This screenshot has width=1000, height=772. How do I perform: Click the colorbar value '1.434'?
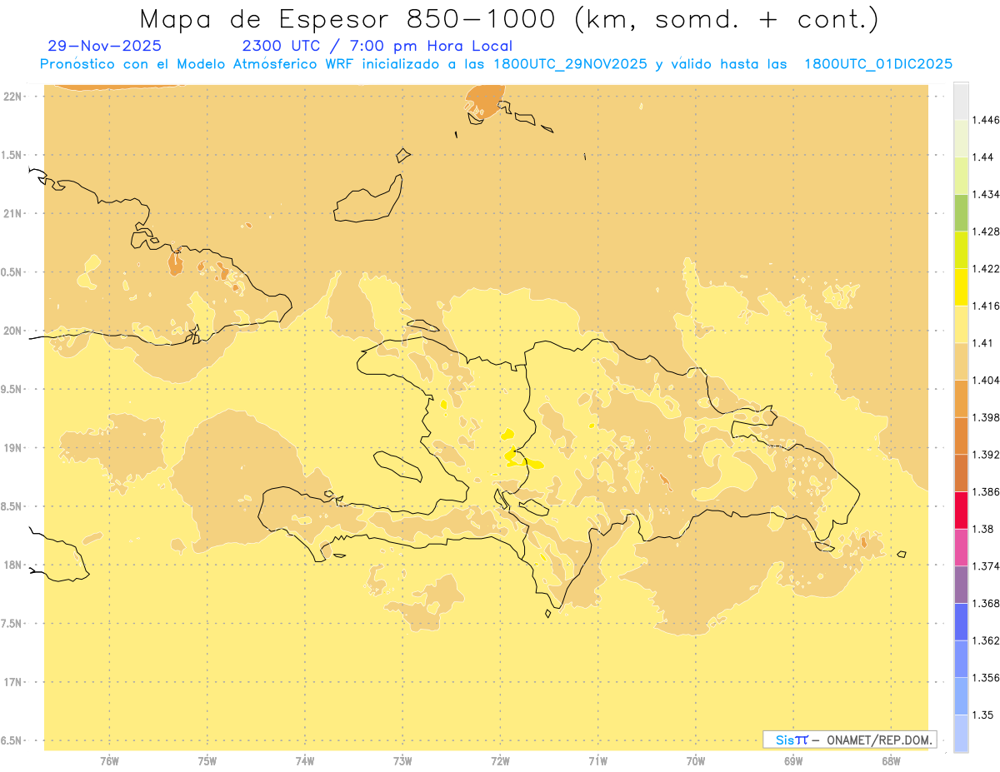coord(986,194)
